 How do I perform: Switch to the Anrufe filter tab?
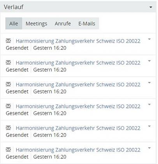pos(63,23)
